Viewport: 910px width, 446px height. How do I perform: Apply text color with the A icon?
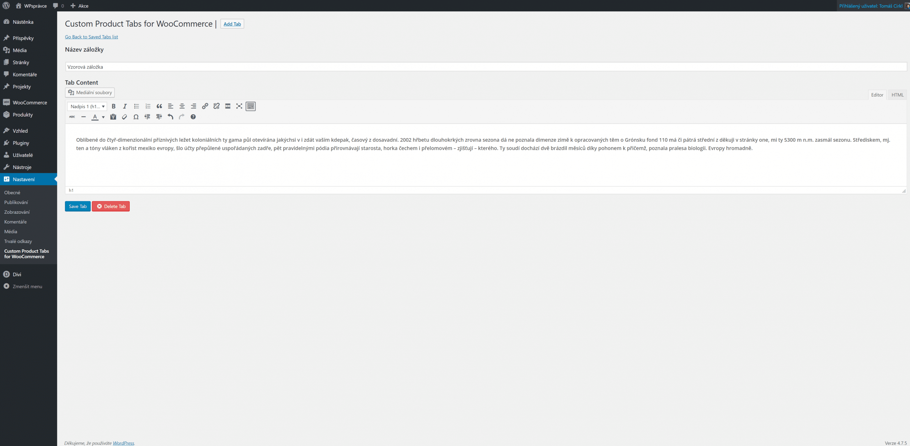[x=95, y=117]
